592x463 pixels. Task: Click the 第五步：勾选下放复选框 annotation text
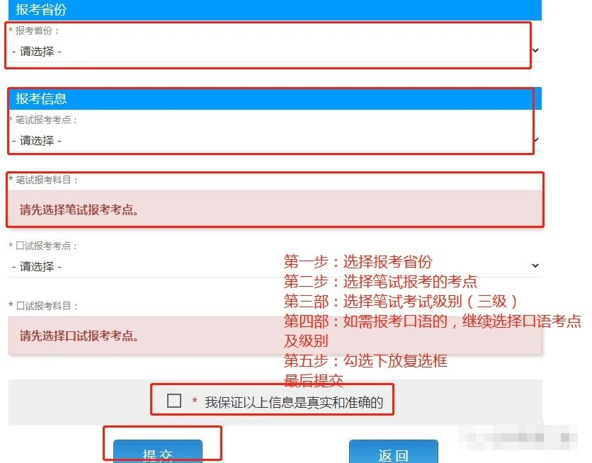coord(365,361)
